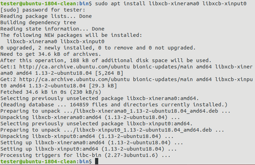Click the "Processing triggers for libc-bin" line
This screenshot has height=165, width=255.
point(85,155)
